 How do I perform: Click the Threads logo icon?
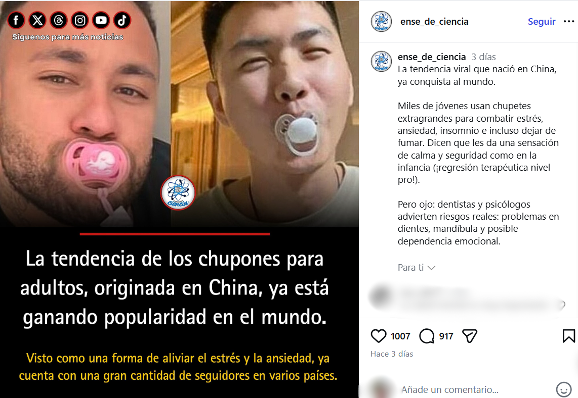(59, 20)
